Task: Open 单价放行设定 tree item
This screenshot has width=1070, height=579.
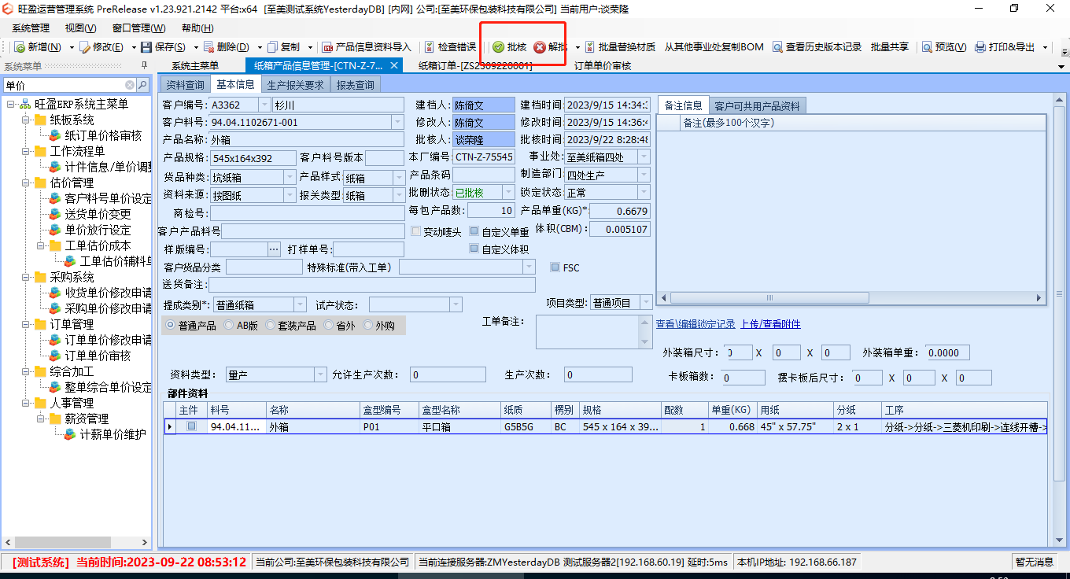Action: tap(98, 230)
